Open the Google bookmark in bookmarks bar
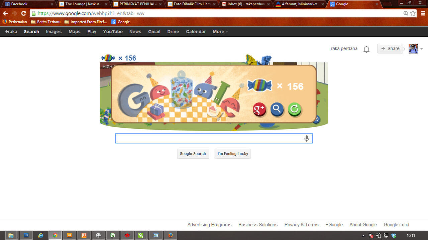This screenshot has height=240, width=428. (x=121, y=22)
